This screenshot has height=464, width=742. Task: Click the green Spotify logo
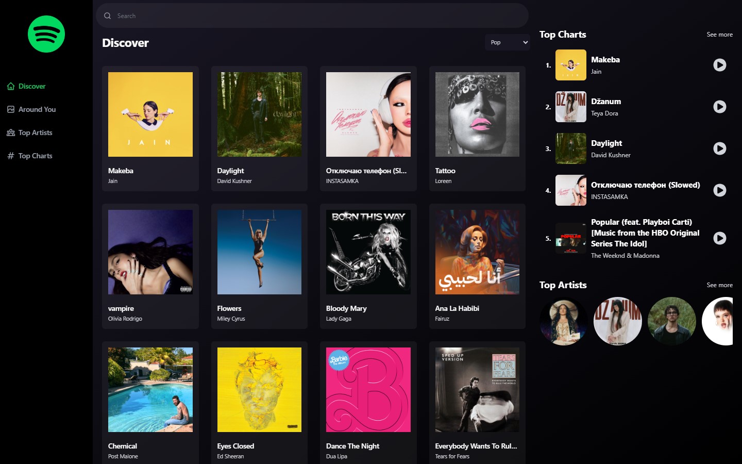[x=46, y=34]
